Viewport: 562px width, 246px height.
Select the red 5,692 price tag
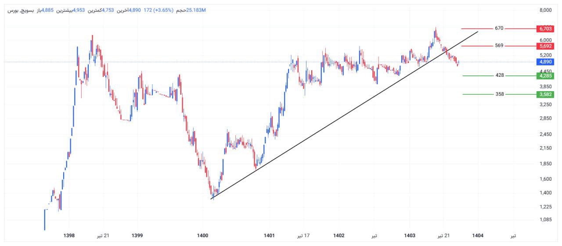545,46
